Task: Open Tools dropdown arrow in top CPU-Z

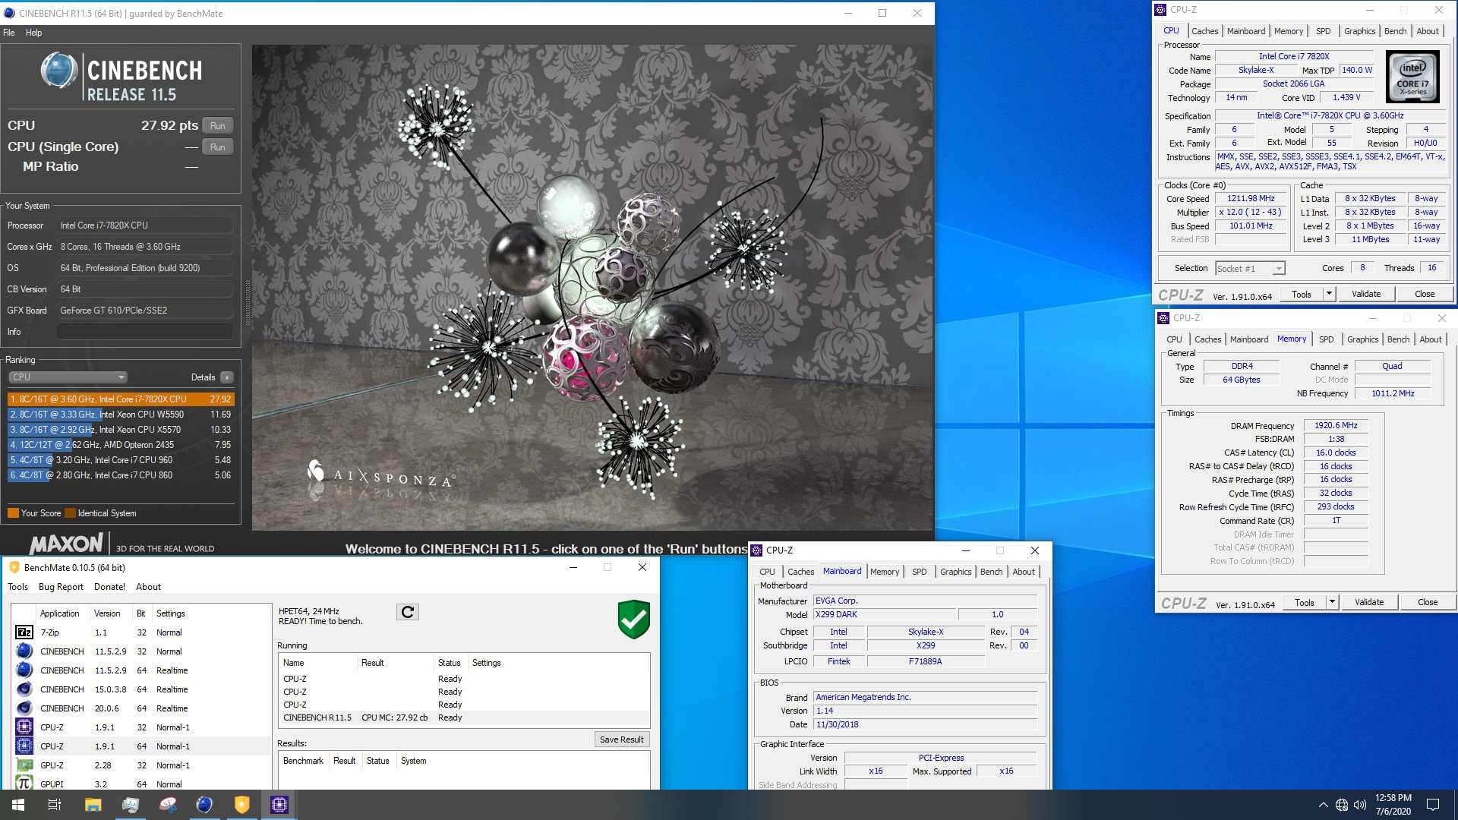Action: coord(1329,294)
